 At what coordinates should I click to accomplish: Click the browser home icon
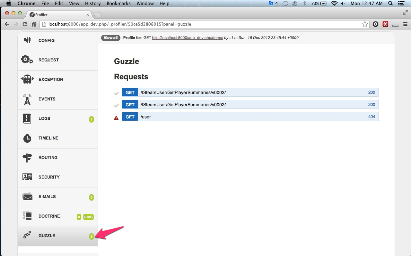(34, 24)
